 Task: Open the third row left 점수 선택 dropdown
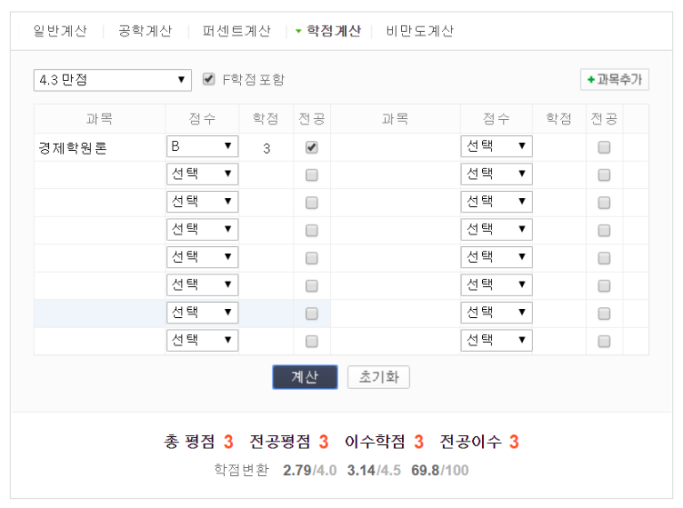[202, 202]
